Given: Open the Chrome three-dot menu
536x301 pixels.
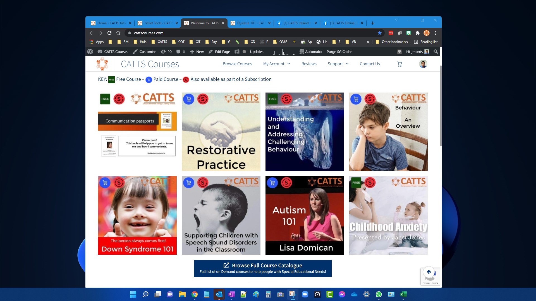Looking at the screenshot, I should 435,33.
